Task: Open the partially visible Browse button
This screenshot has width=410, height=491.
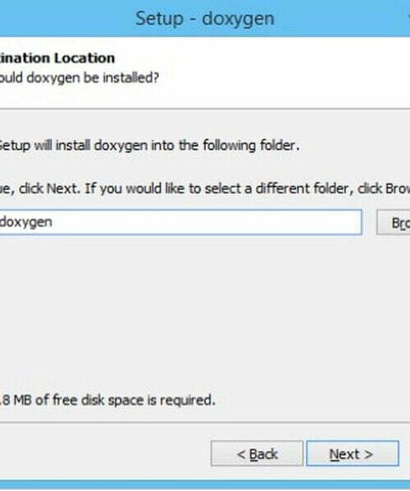Action: (x=394, y=222)
